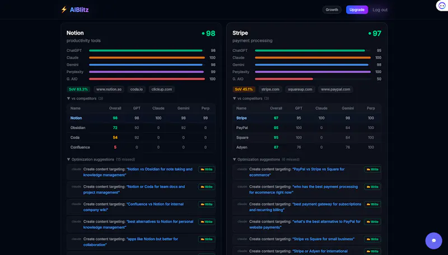Click Write icon for best payment gateway suggestion

coord(372,204)
